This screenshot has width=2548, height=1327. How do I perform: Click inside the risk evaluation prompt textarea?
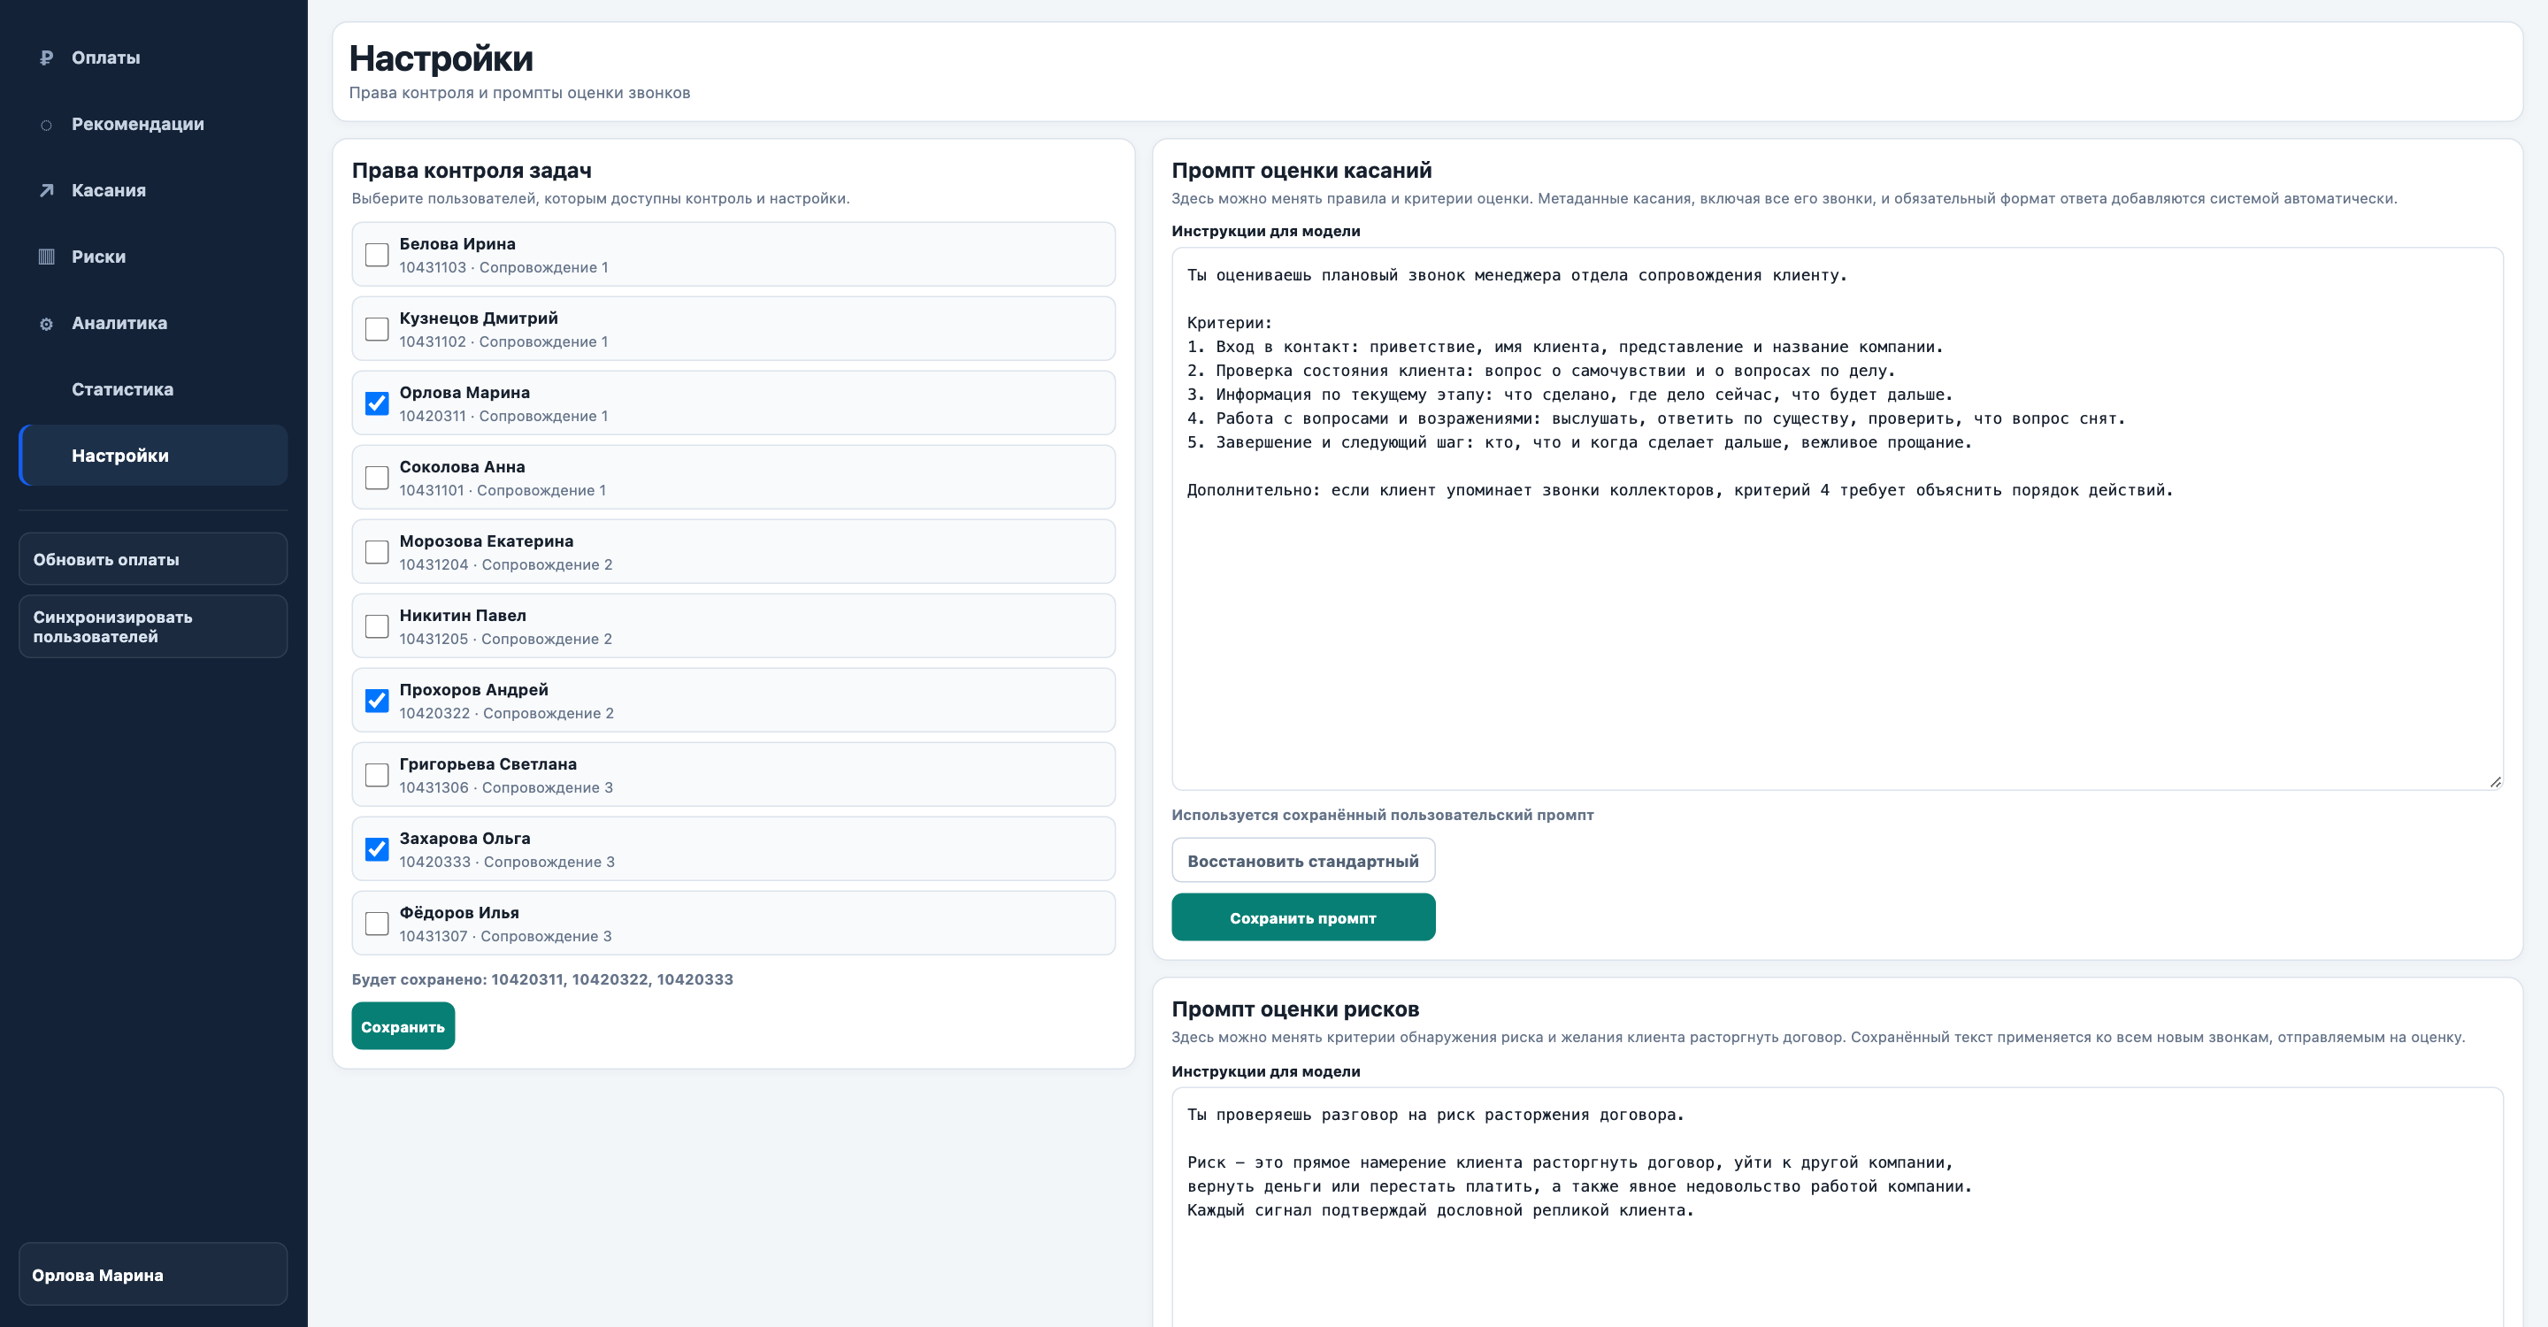[x=1837, y=1207]
